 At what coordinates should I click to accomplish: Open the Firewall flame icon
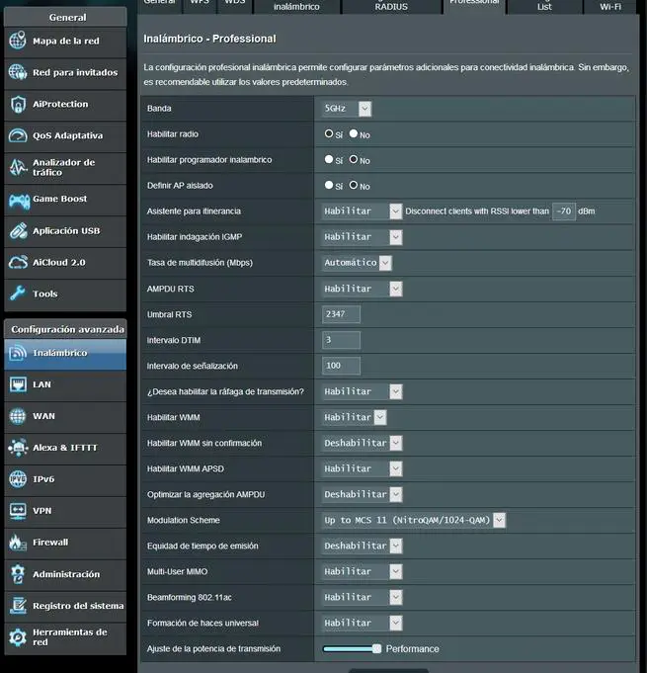pos(17,543)
